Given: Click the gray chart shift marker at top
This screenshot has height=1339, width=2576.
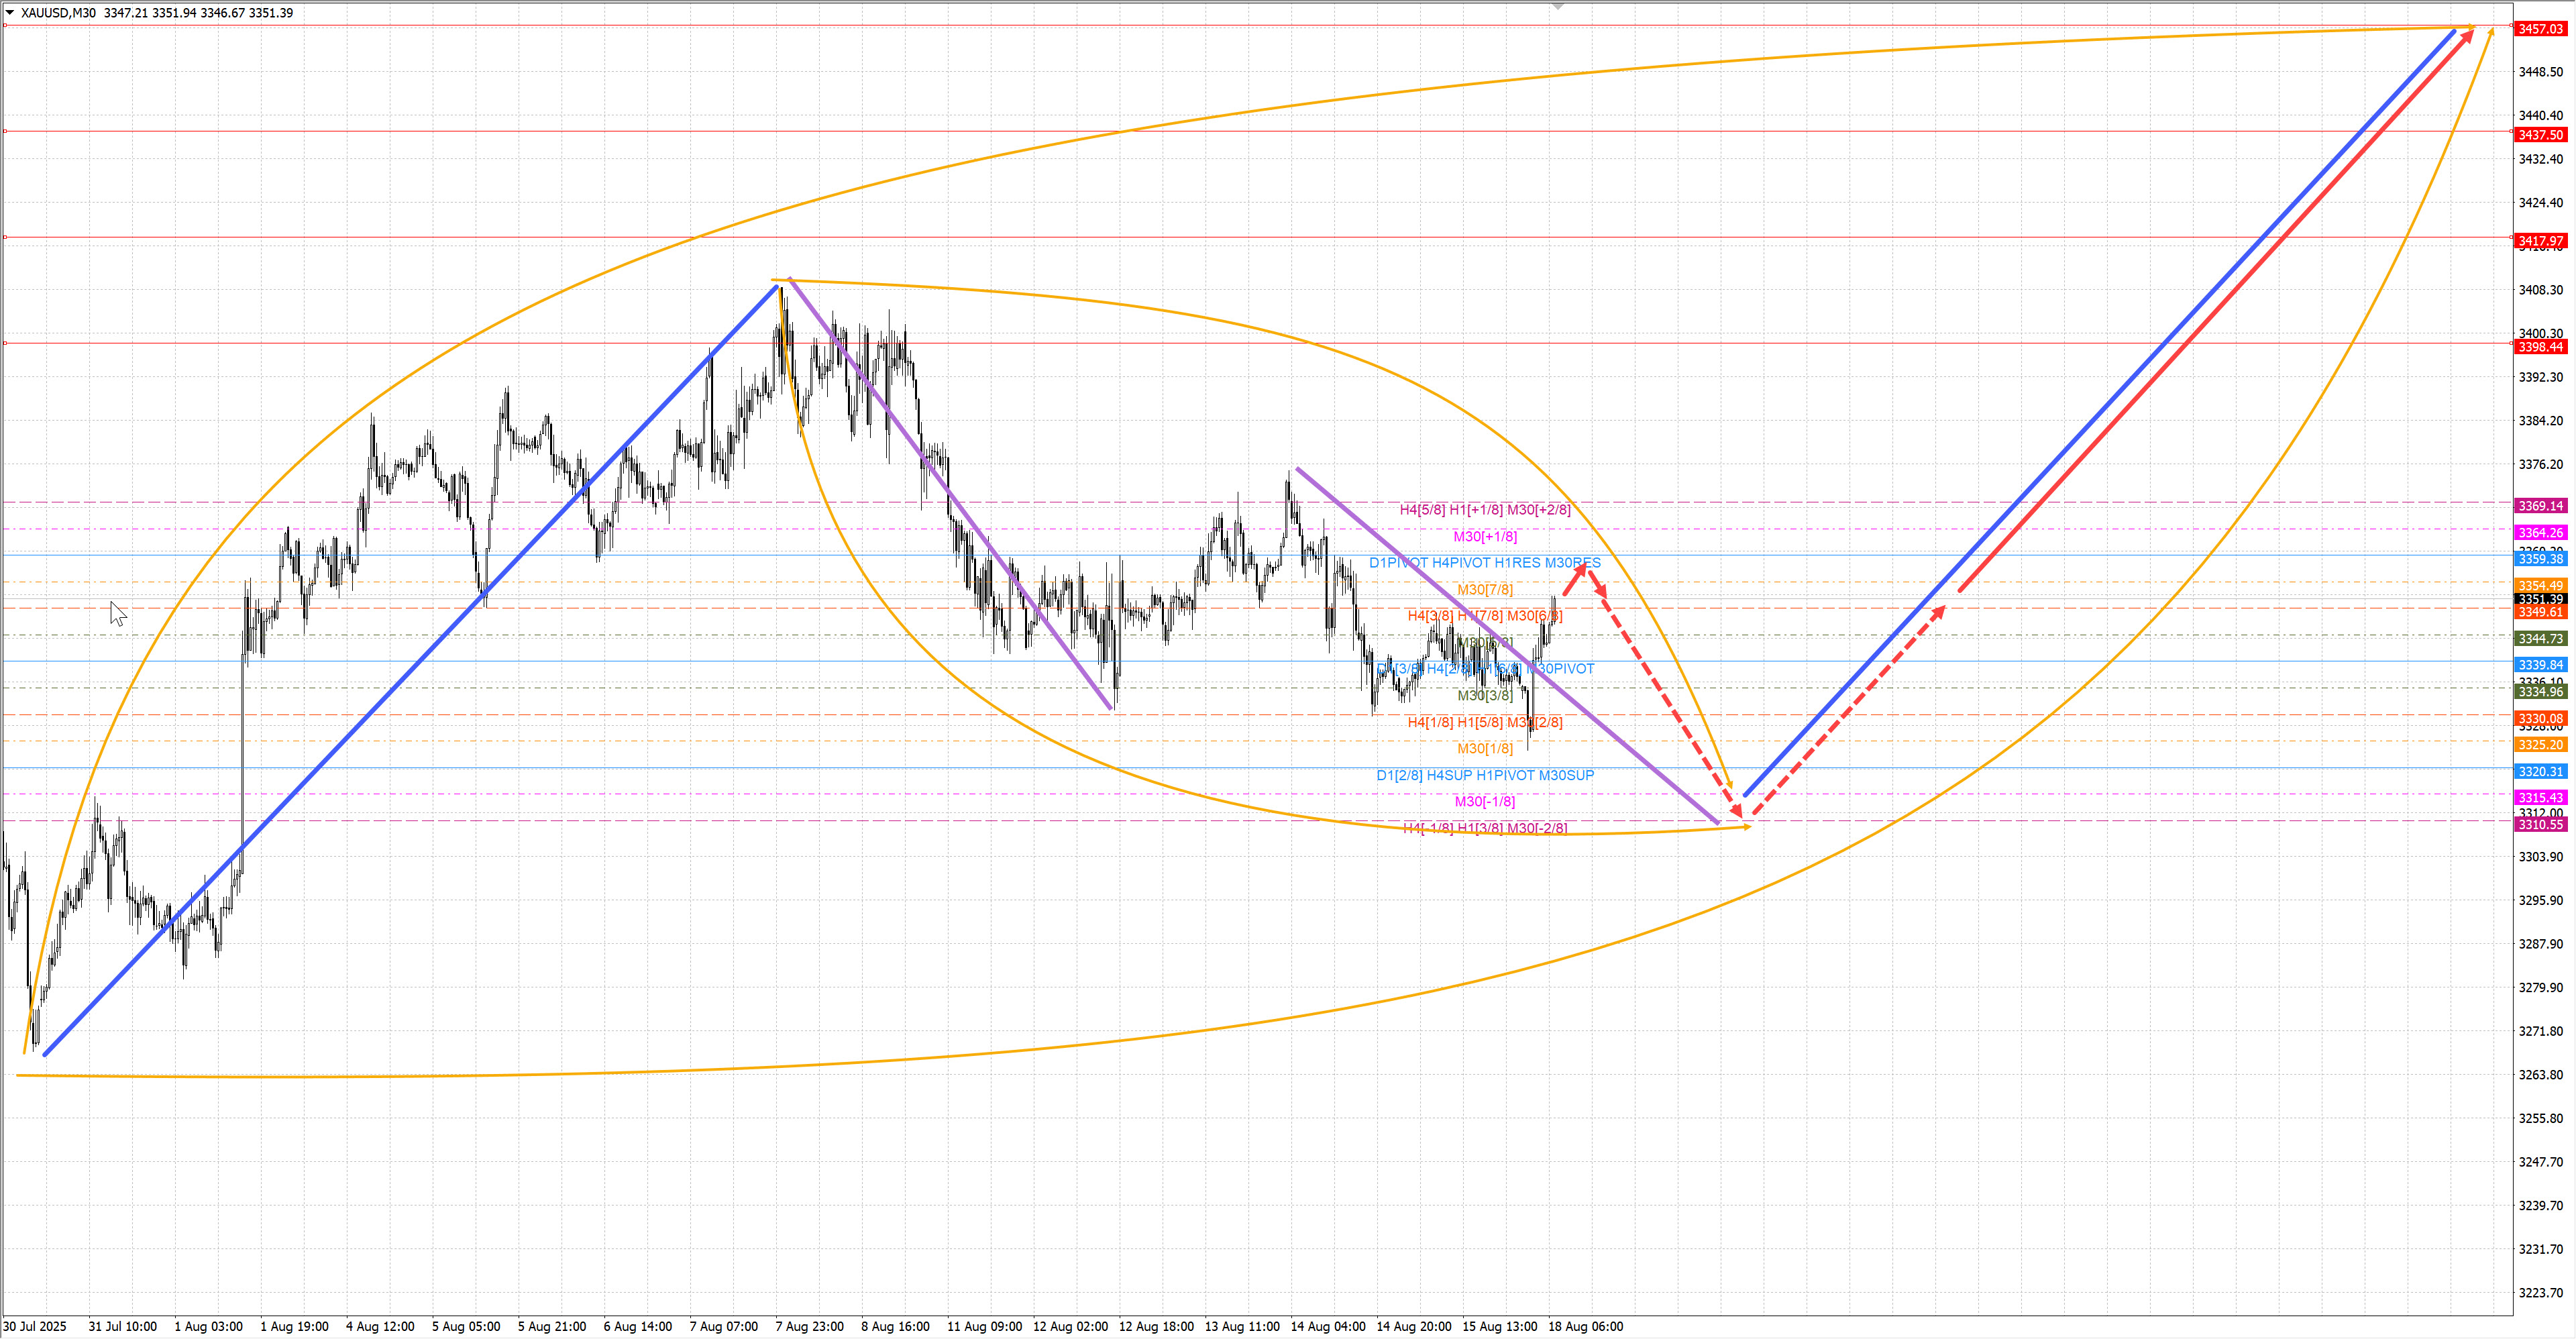Looking at the screenshot, I should (1557, 7).
